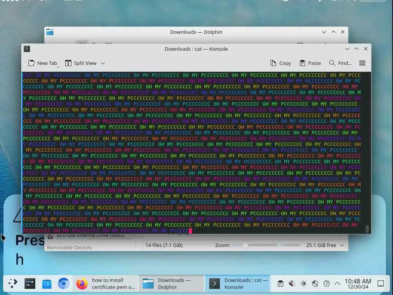
Task: Open System Settings from the taskbar
Action: (x=30, y=283)
